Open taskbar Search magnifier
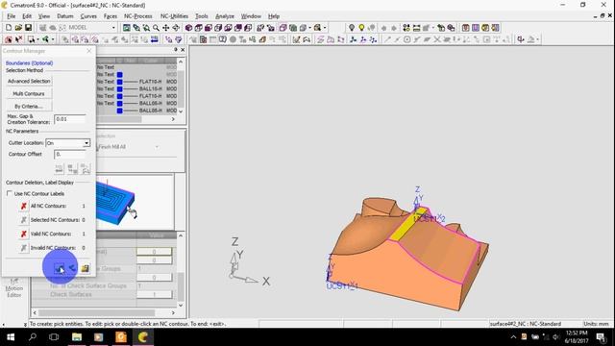 [33, 337]
